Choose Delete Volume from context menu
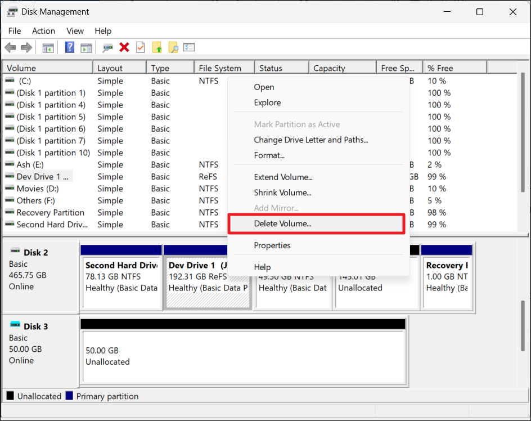This screenshot has width=531, height=421. coord(282,223)
